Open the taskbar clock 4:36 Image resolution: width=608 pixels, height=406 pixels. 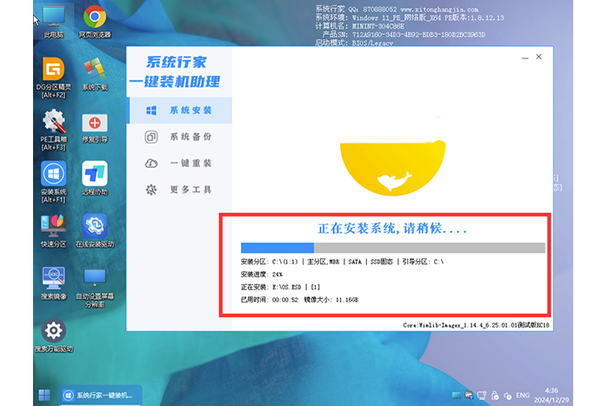pyautogui.click(x=551, y=396)
